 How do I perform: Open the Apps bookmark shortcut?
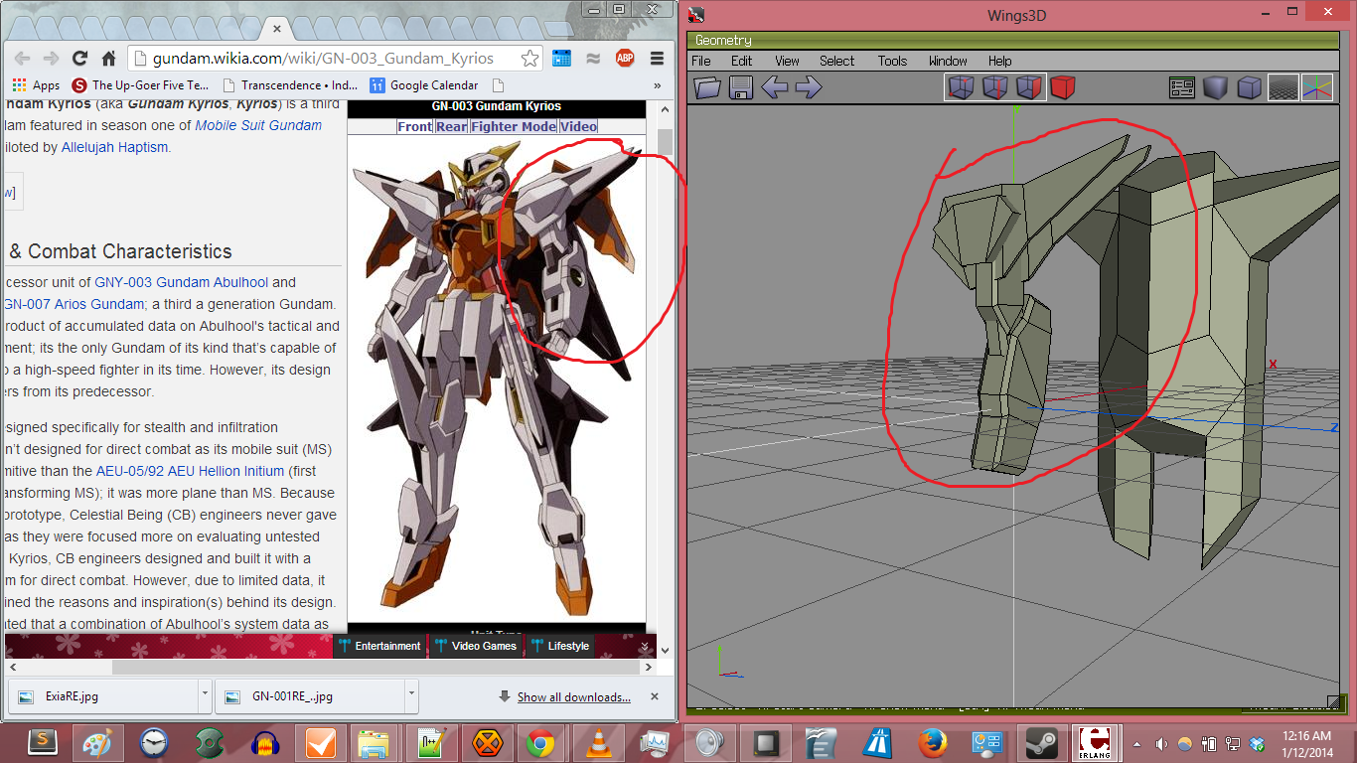pyautogui.click(x=36, y=85)
